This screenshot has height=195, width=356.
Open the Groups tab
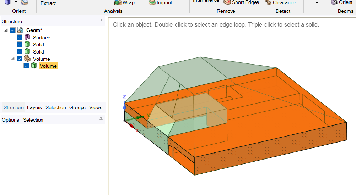77,107
